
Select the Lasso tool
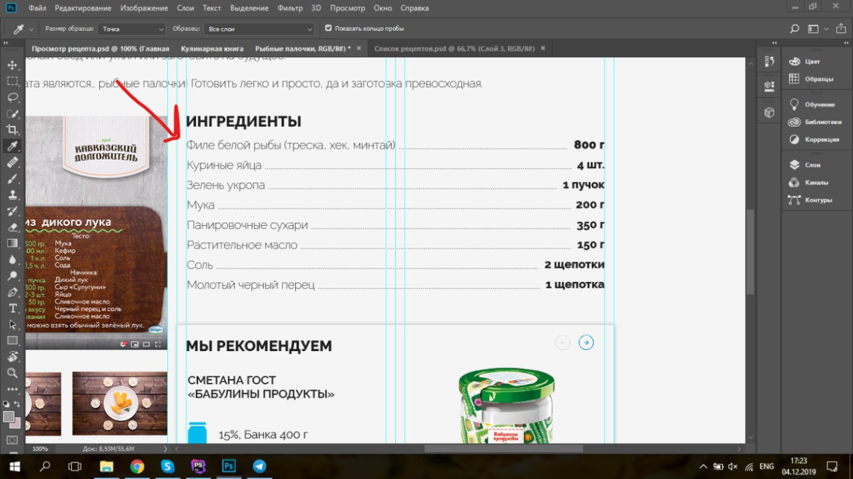[x=12, y=97]
